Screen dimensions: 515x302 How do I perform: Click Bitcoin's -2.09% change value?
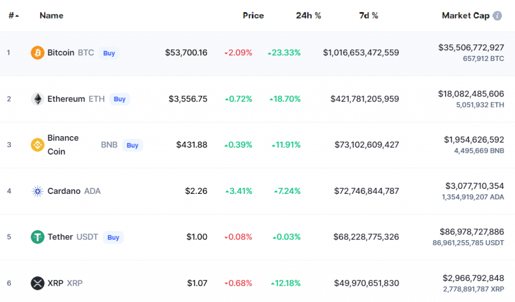pyautogui.click(x=239, y=53)
